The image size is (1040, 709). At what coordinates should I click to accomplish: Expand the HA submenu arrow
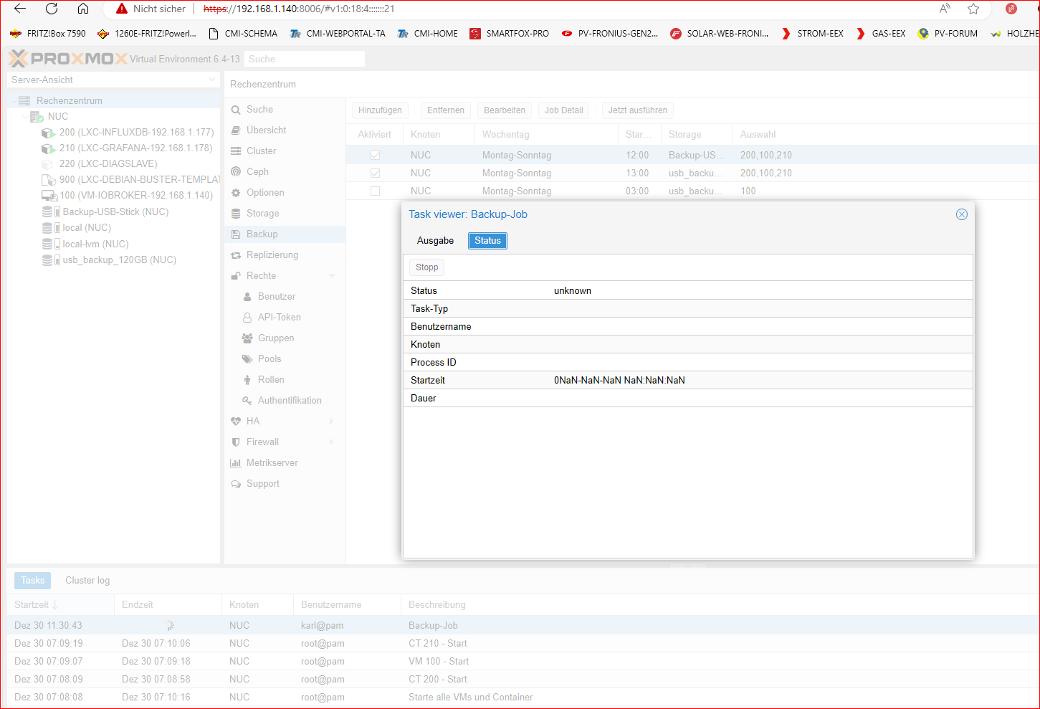point(332,421)
